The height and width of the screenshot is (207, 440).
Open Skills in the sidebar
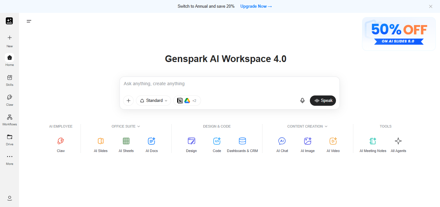[10, 80]
